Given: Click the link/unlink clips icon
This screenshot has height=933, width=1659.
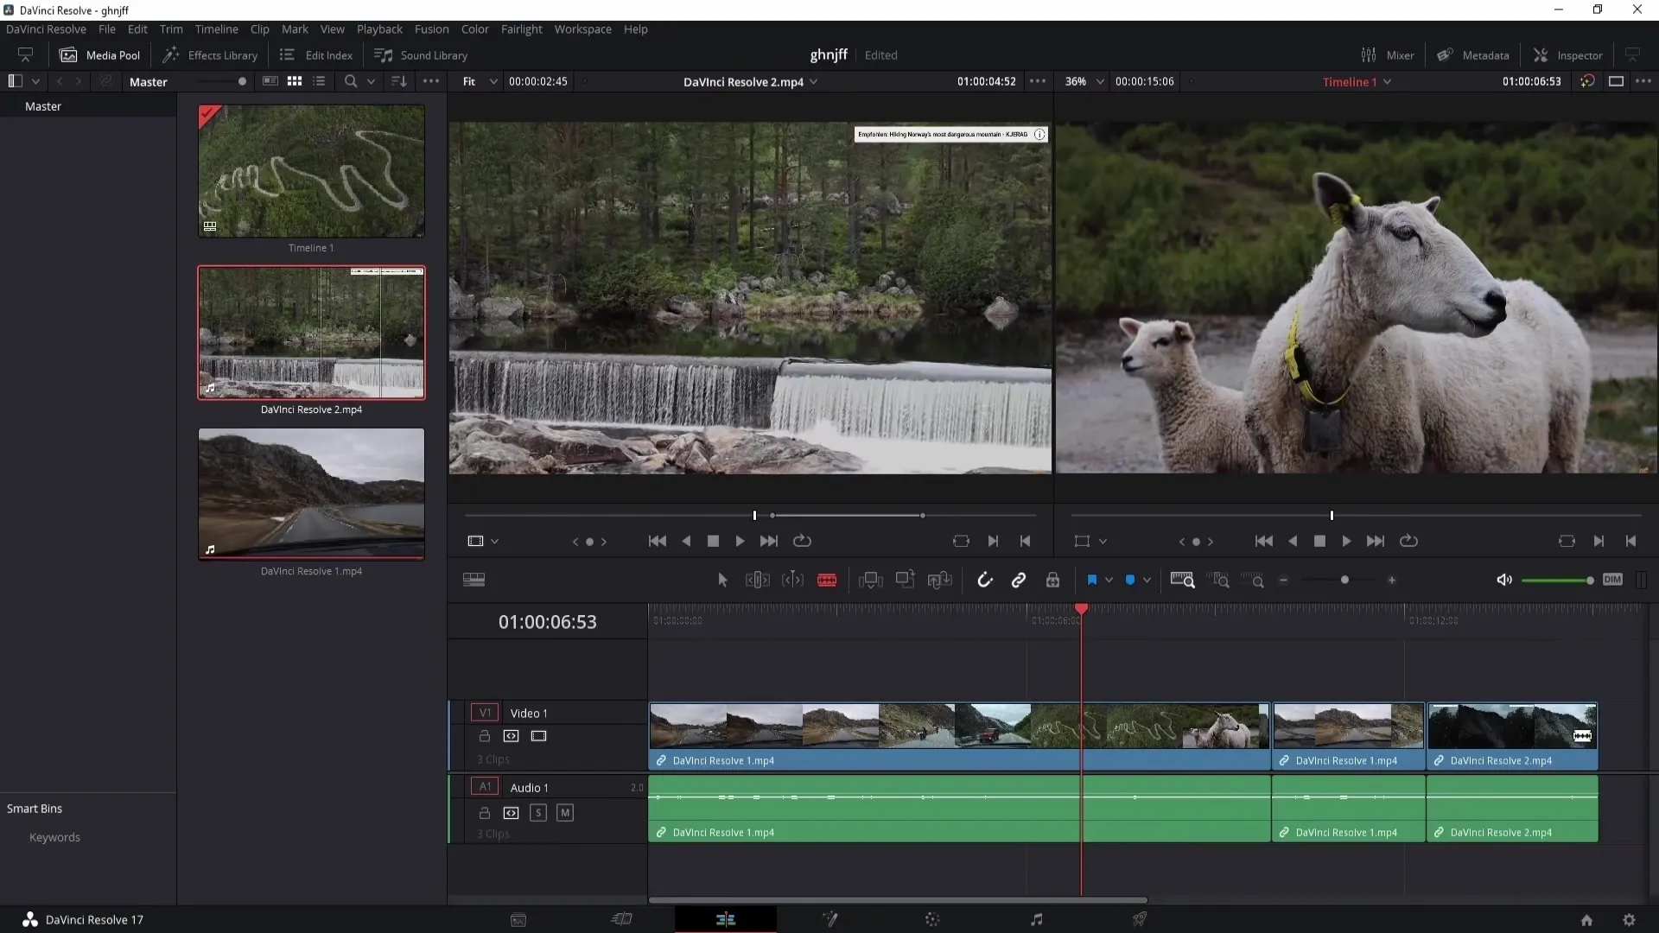Looking at the screenshot, I should pos(1019,580).
